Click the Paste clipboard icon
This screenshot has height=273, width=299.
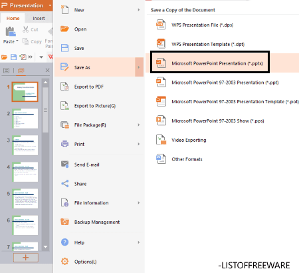[x=11, y=32]
